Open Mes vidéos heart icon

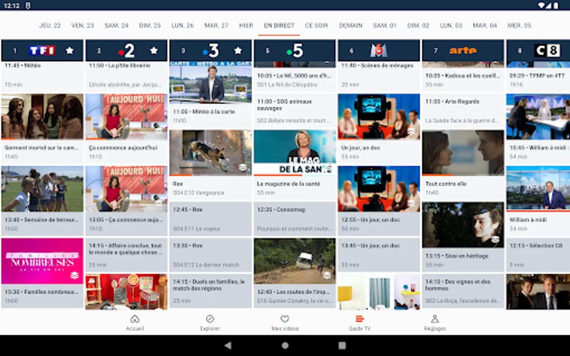[285, 319]
